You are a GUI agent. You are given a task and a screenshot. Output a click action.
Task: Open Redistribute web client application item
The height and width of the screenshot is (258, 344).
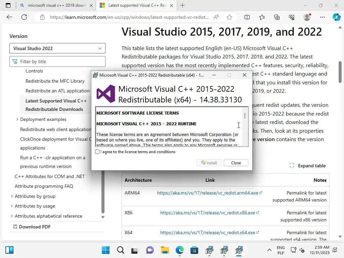(x=56, y=129)
